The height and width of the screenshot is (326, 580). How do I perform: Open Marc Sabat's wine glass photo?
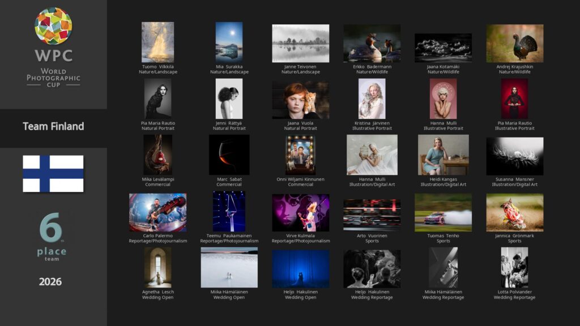coord(229,155)
